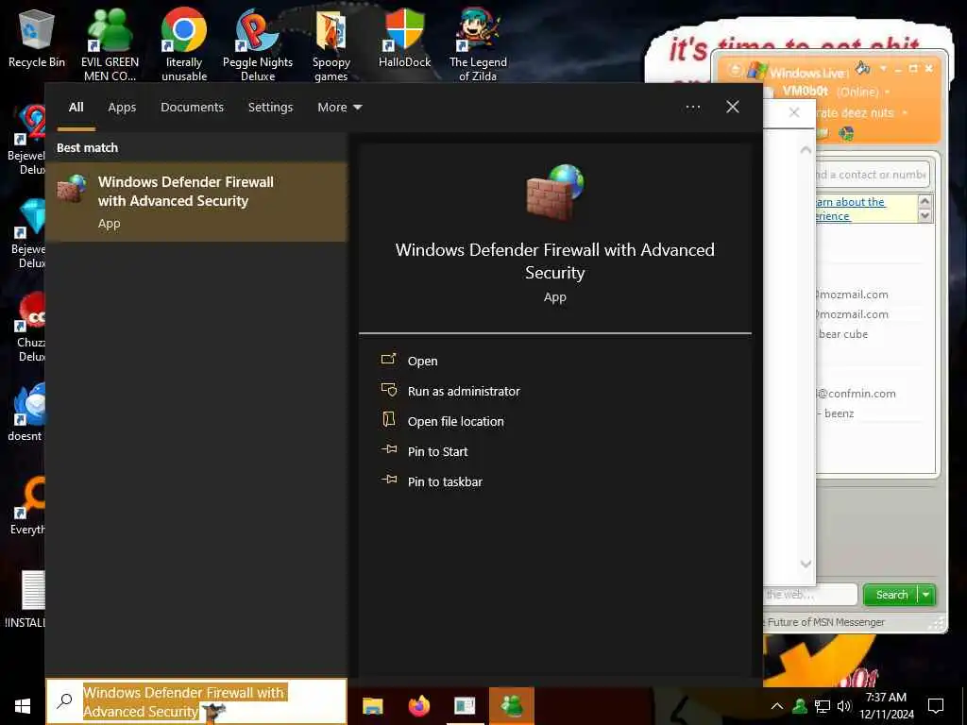Click the colorful globe icon under the Messenger status

(x=846, y=133)
